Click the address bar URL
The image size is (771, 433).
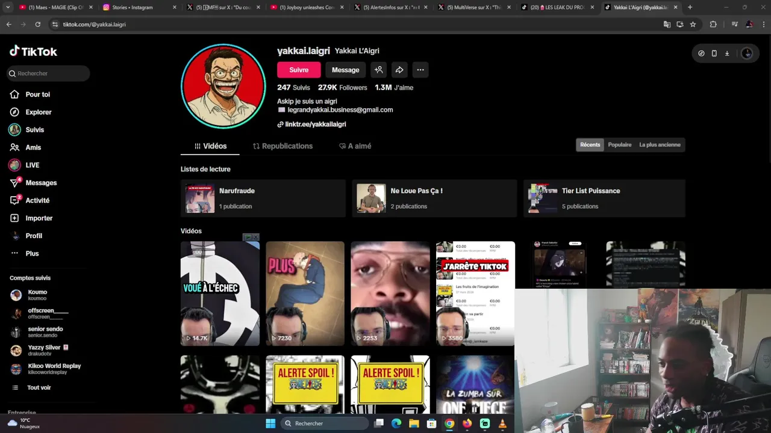(94, 25)
